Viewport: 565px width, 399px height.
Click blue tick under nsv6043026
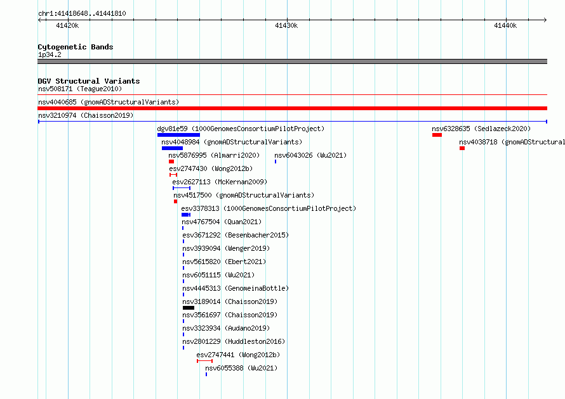[276, 161]
